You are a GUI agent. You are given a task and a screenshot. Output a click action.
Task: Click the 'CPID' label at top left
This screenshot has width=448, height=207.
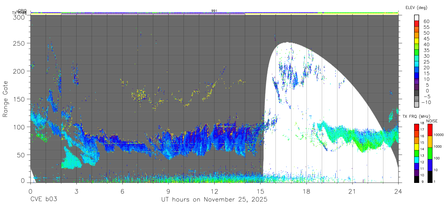(22, 11)
